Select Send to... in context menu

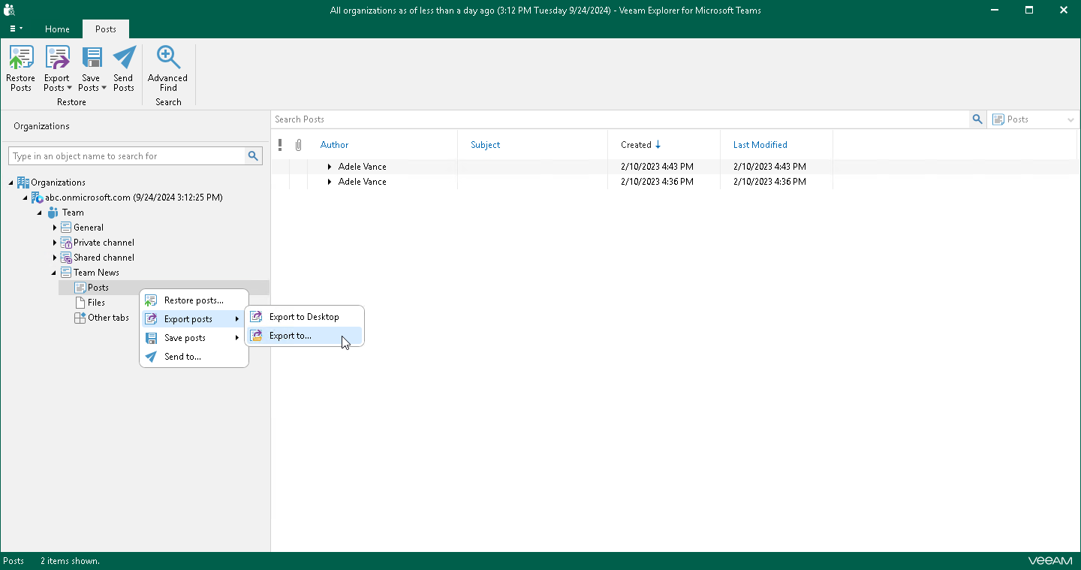(182, 357)
